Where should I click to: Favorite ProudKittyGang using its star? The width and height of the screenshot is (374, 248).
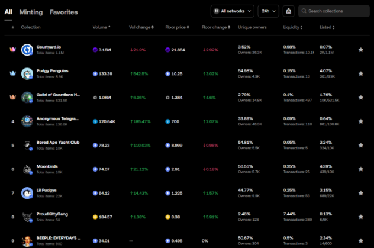click(360, 217)
